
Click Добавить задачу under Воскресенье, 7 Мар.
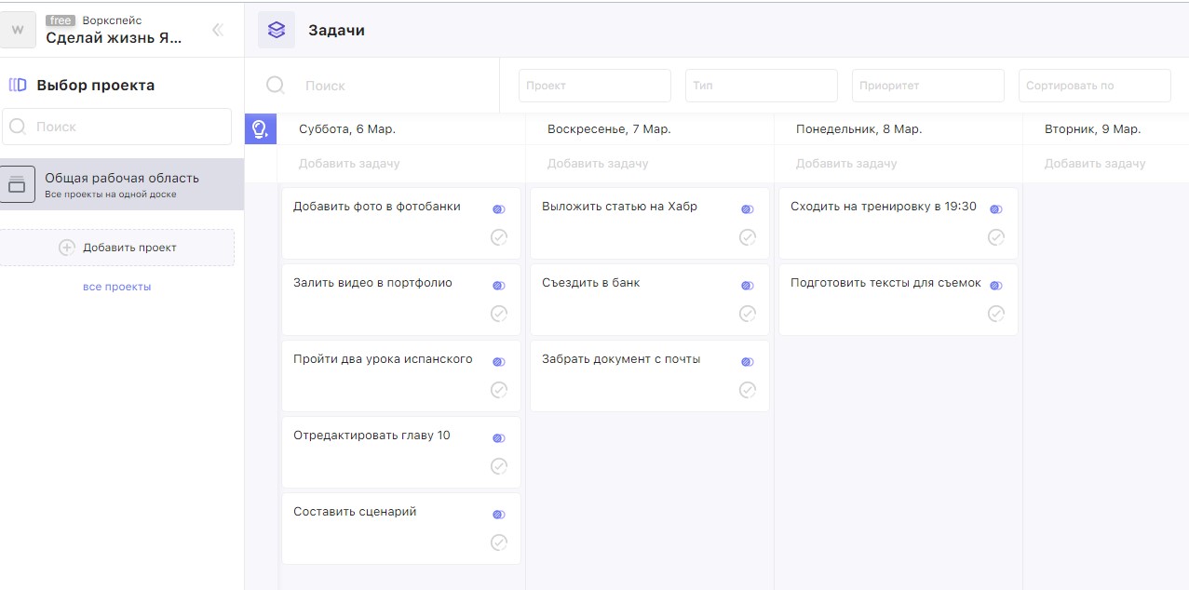pos(598,164)
